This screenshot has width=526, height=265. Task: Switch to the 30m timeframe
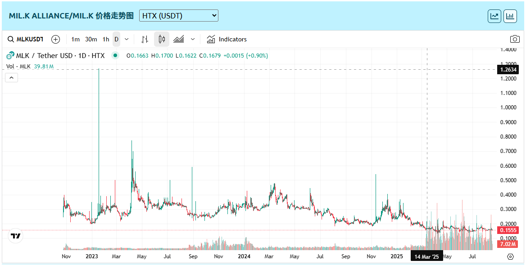(x=91, y=40)
